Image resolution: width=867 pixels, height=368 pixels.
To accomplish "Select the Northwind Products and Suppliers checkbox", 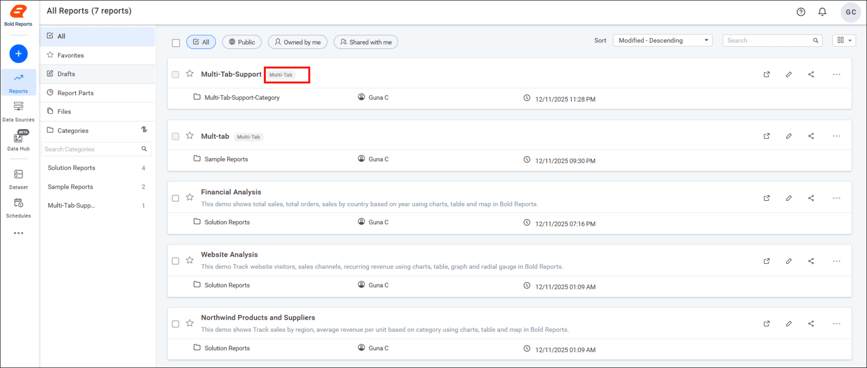I will pyautogui.click(x=176, y=324).
